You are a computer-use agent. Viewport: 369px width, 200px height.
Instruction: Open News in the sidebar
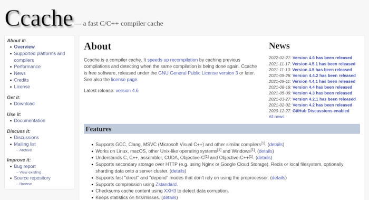[20, 73]
